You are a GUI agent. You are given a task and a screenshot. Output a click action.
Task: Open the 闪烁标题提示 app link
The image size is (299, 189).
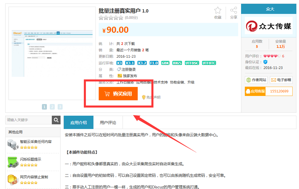click(x=31, y=159)
